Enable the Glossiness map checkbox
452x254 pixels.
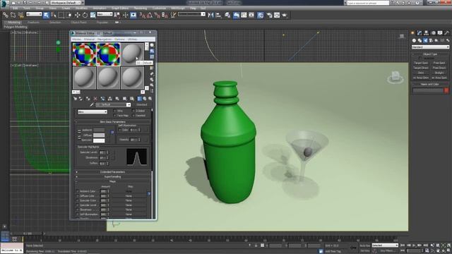coord(77,210)
